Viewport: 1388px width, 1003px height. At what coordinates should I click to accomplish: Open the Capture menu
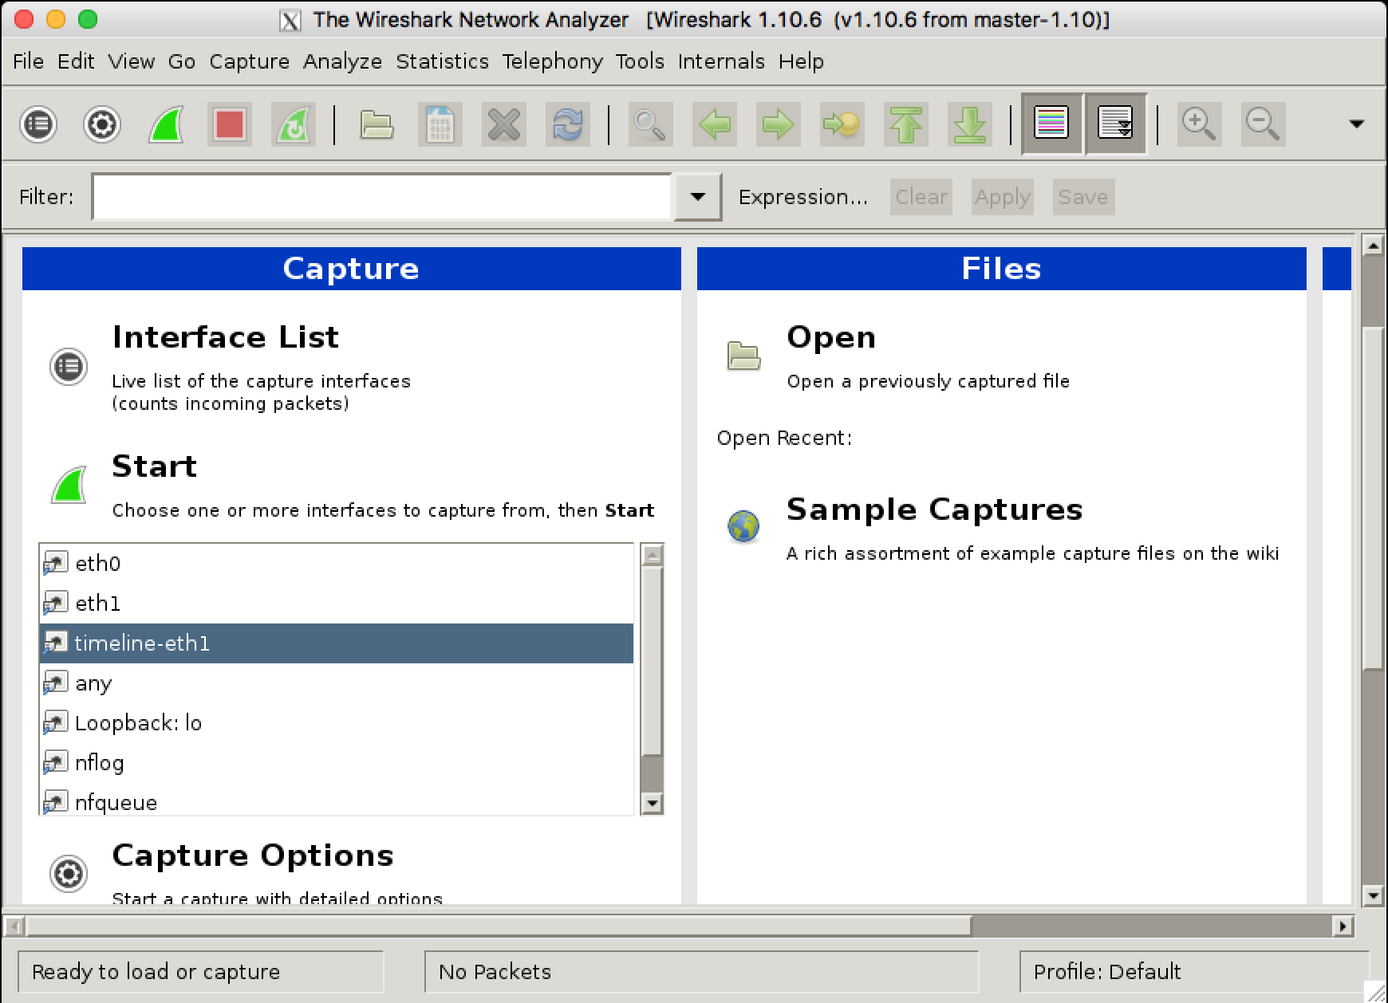point(250,61)
